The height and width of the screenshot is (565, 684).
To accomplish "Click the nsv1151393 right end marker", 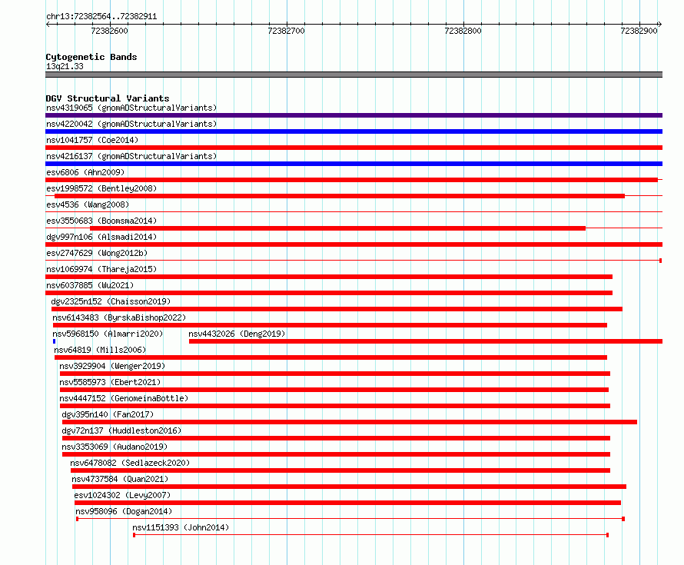I will (x=607, y=535).
